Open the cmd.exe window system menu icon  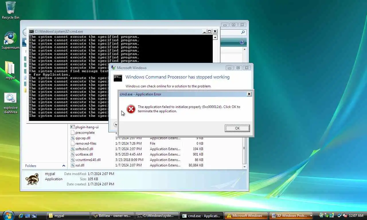click(32, 32)
